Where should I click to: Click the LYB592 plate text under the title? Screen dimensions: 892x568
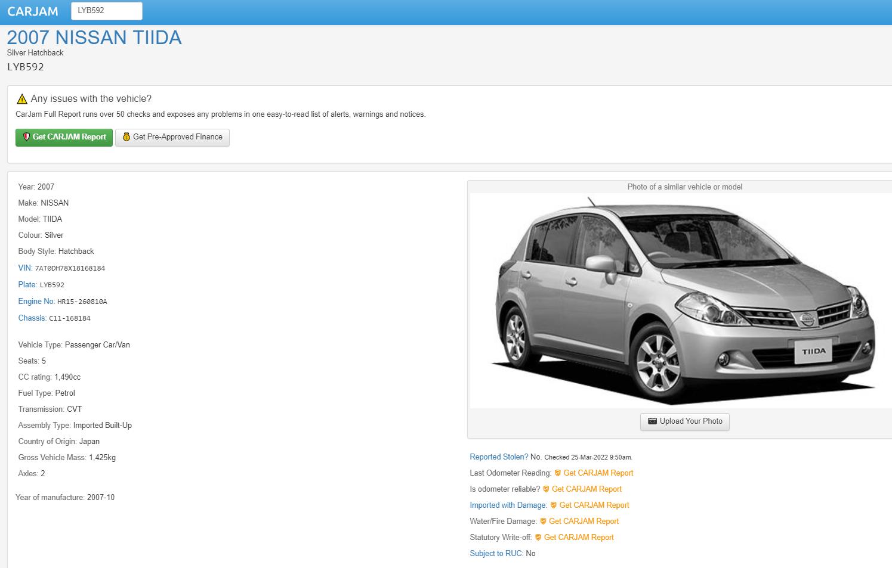point(26,67)
